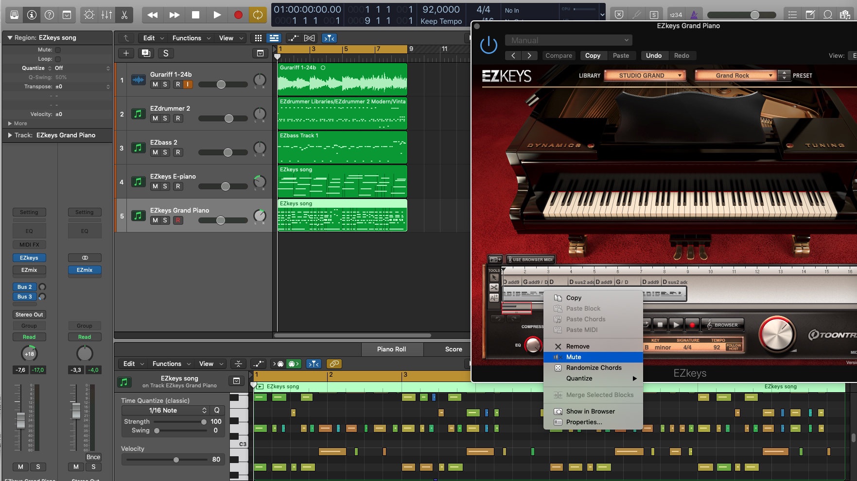Select the EZkeys scissors tool
The image size is (857, 481).
click(x=494, y=288)
